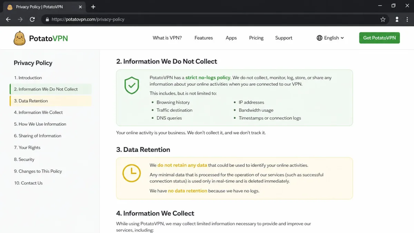The image size is (414, 233).
Task: Click the potato favicon on the tab
Action: pyautogui.click(x=10, y=7)
